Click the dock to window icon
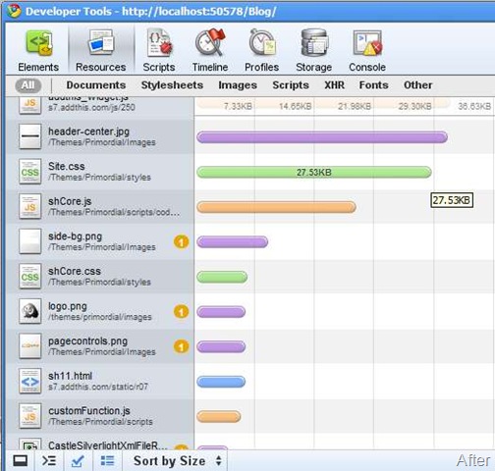The height and width of the screenshot is (471, 495). [x=21, y=461]
